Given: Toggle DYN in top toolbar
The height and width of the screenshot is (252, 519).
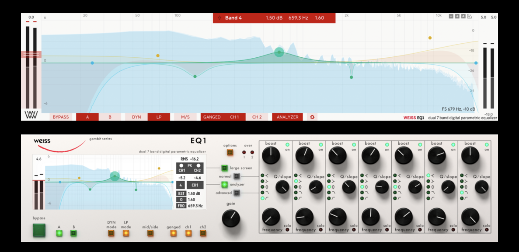Looking at the screenshot, I should click(136, 117).
